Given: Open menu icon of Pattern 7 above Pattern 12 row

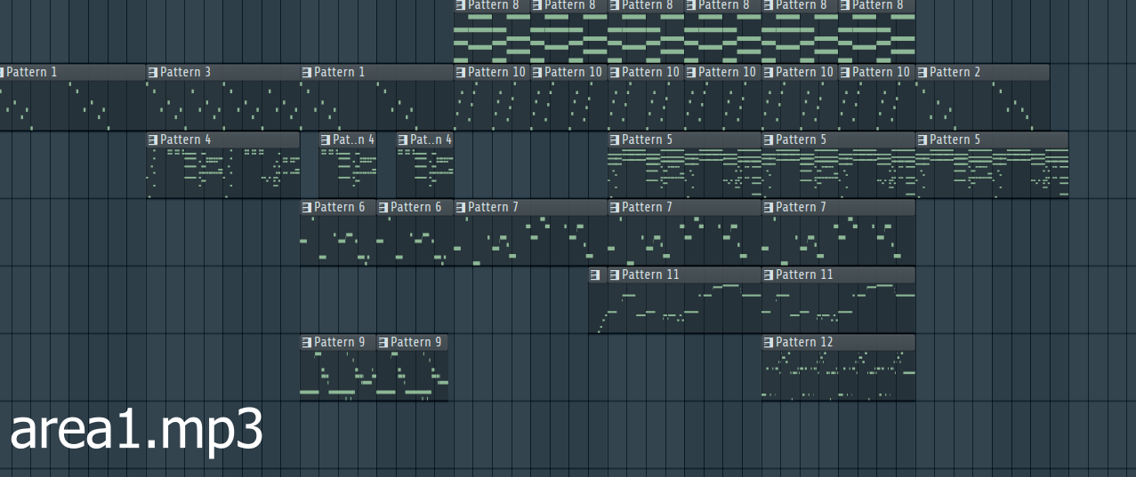Looking at the screenshot, I should tap(769, 207).
